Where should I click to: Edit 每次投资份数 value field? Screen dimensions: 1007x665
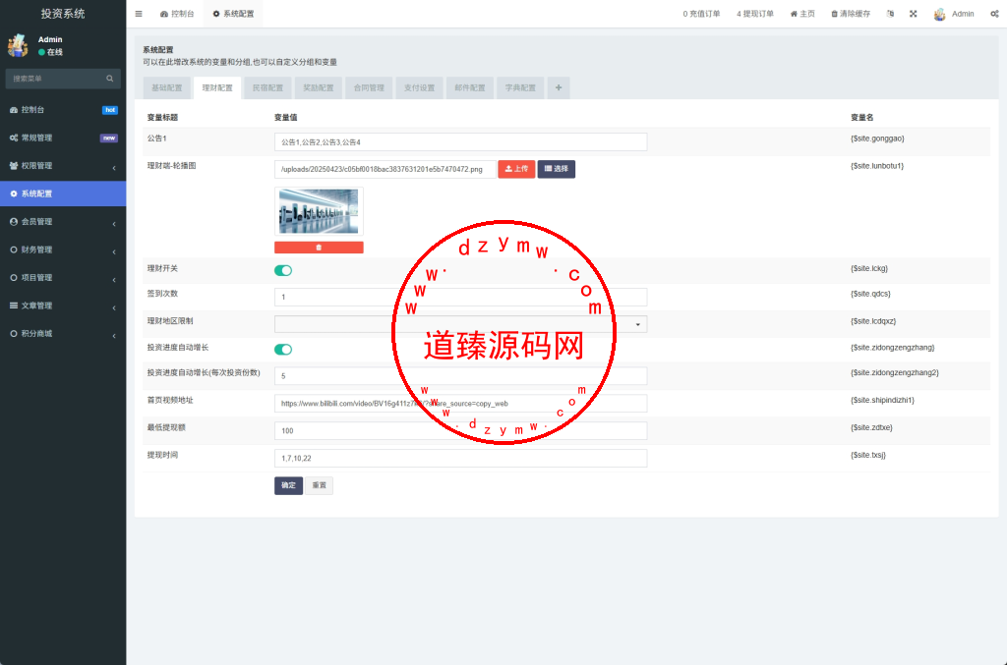460,376
